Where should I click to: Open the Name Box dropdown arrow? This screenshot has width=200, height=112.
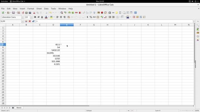[22, 21]
